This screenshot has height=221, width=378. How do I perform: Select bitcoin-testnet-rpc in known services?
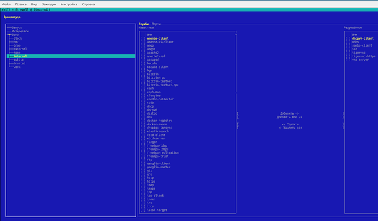point(163,85)
